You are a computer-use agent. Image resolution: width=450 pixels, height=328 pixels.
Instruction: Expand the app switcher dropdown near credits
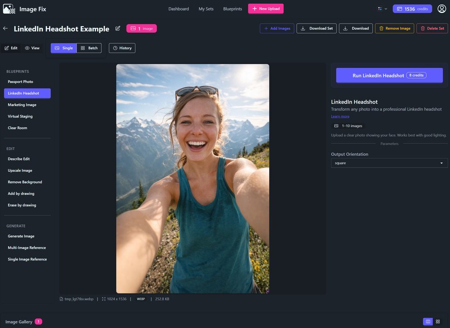point(382,9)
